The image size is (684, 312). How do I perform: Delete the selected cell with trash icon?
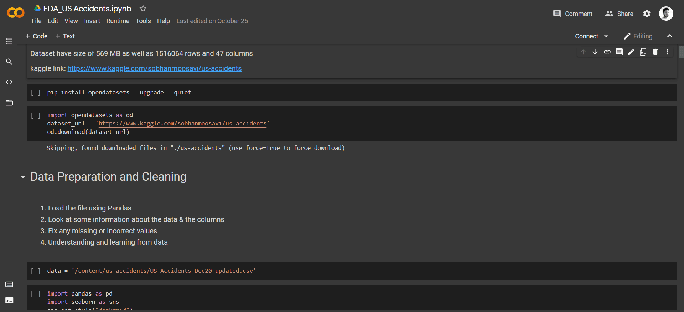(655, 52)
